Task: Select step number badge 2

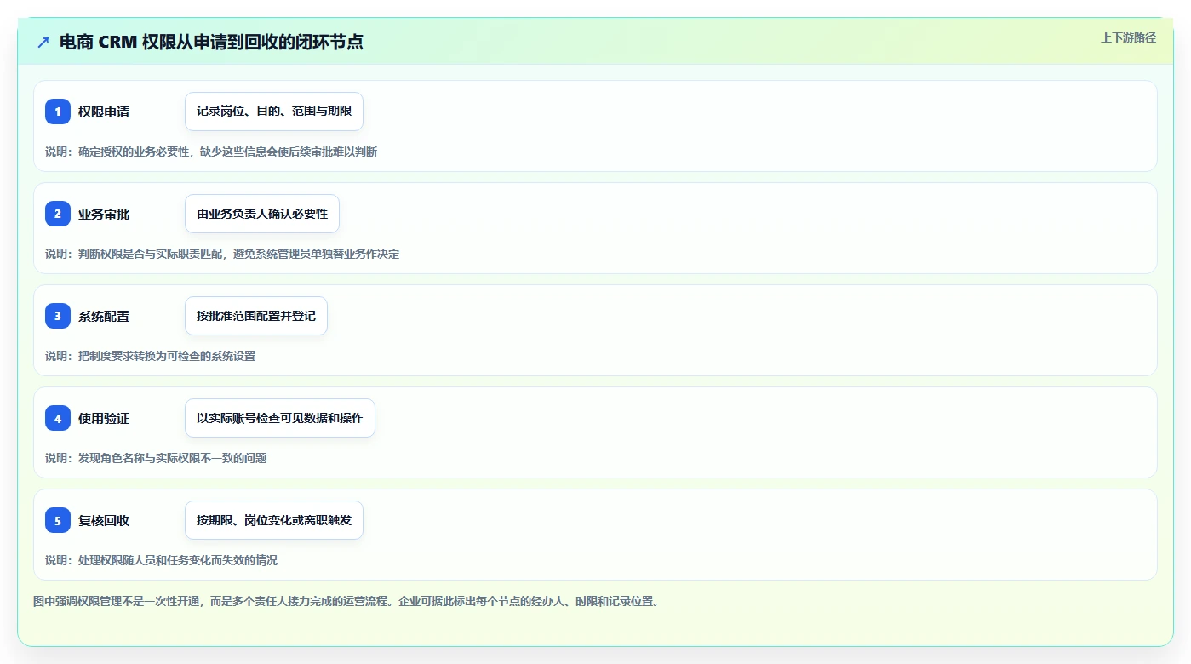Action: point(58,214)
